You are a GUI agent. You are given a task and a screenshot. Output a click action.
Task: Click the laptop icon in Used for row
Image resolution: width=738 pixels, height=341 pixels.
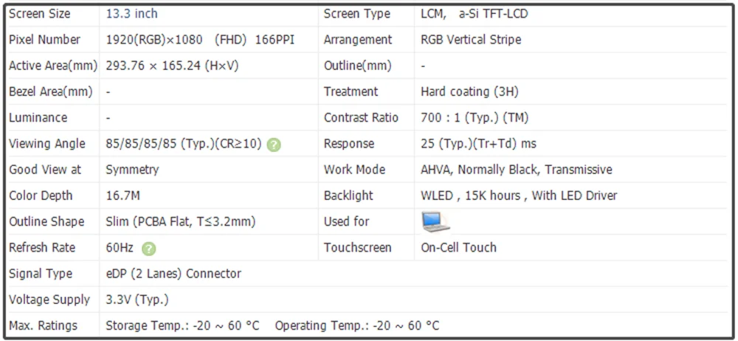pyautogui.click(x=435, y=221)
